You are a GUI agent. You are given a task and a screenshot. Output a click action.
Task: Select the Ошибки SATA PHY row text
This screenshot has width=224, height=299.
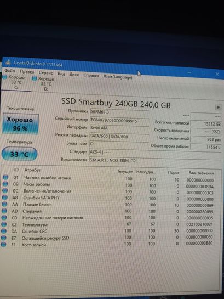41,198
